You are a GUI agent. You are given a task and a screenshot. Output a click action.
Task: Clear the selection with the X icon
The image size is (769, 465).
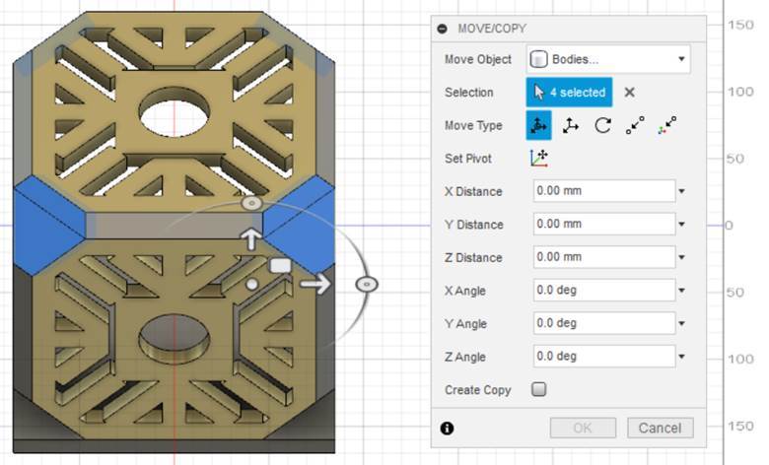click(x=630, y=93)
